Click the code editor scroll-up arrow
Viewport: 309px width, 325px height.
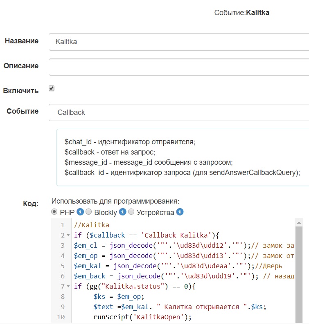299,222
